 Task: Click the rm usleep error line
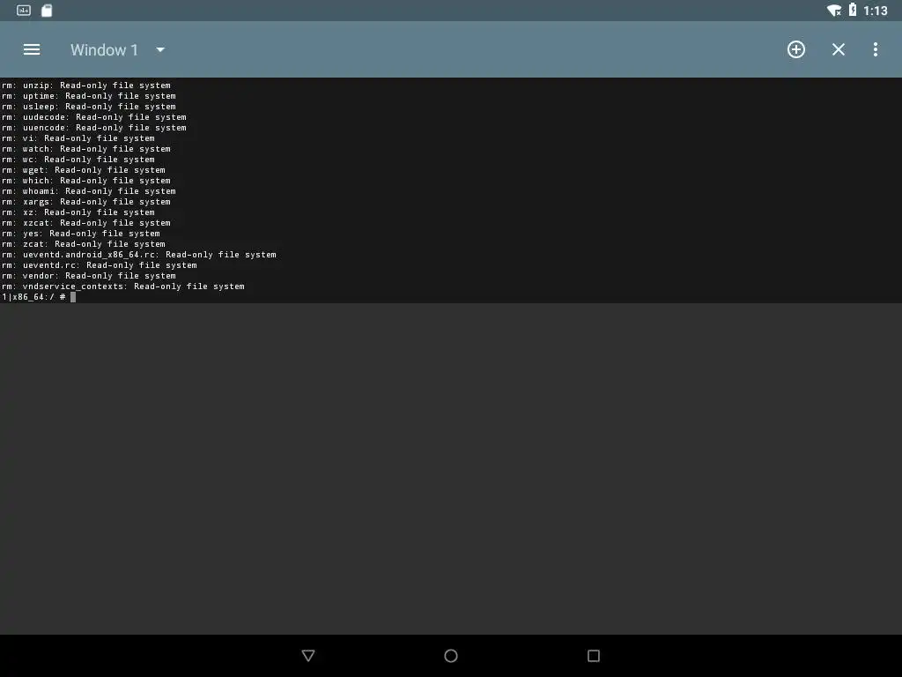click(x=89, y=107)
